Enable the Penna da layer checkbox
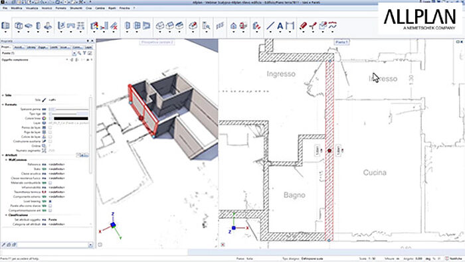The image size is (465, 262). click(50, 127)
